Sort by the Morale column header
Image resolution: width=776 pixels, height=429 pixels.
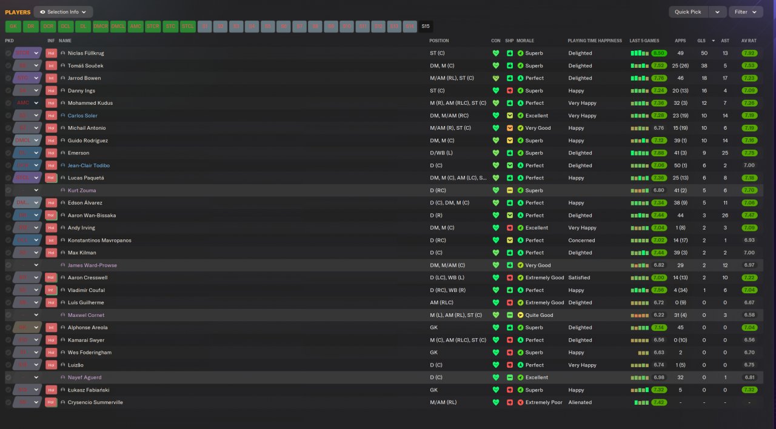(x=525, y=41)
